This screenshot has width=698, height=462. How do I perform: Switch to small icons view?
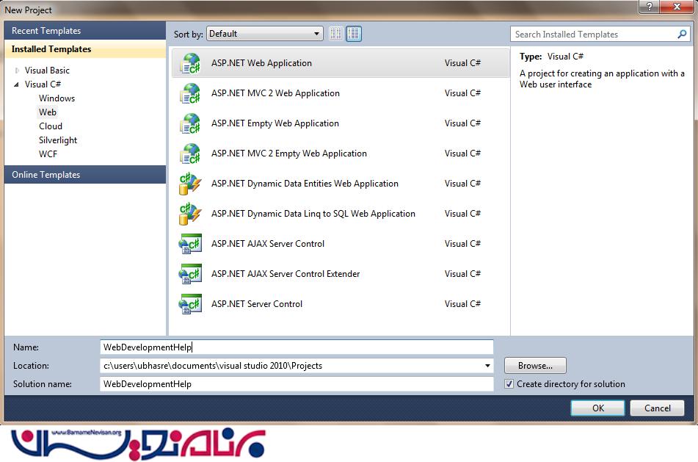[x=336, y=34]
